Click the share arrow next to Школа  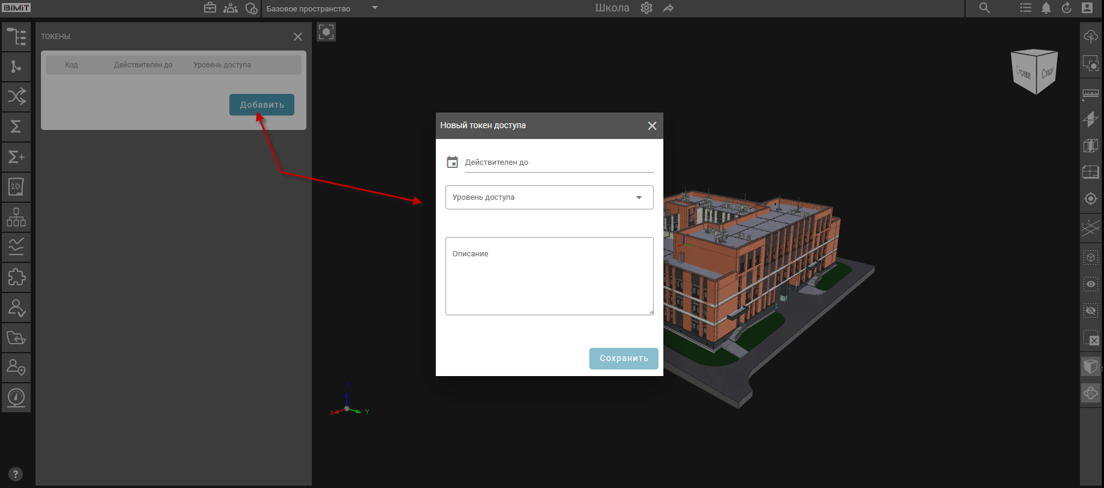click(668, 8)
